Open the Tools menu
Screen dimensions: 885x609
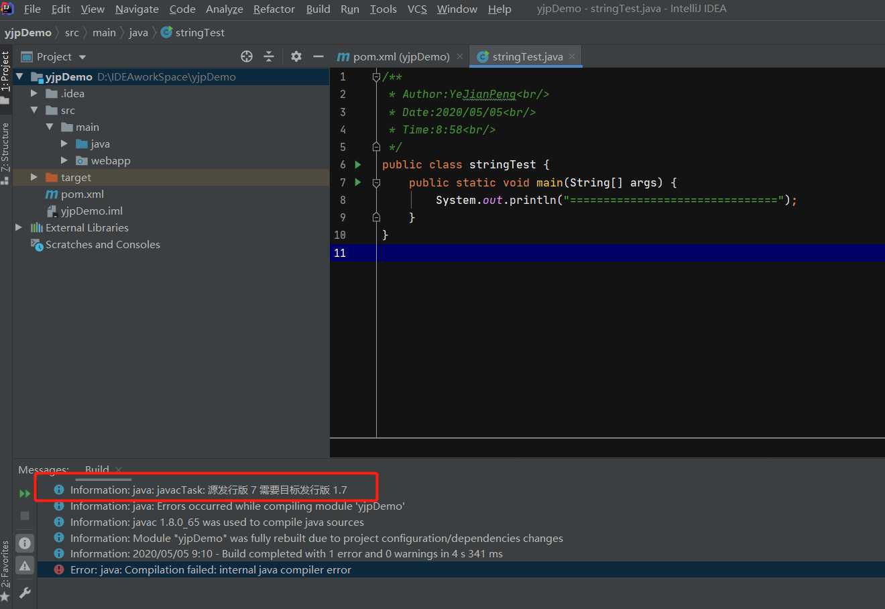(x=383, y=9)
